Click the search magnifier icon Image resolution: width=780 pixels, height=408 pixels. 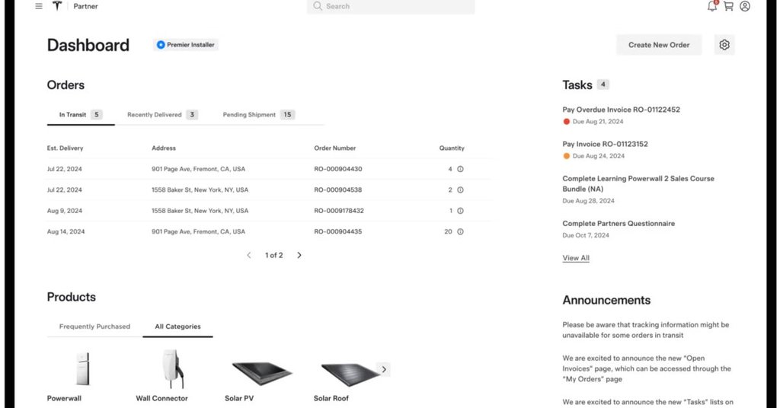[x=318, y=6]
